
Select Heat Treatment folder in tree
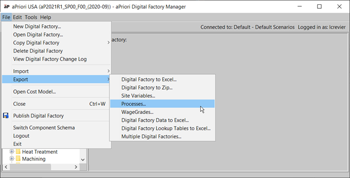[40, 152]
